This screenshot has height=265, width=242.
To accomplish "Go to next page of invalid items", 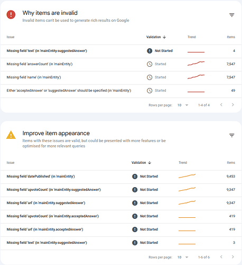I will pyautogui.click(x=233, y=105).
